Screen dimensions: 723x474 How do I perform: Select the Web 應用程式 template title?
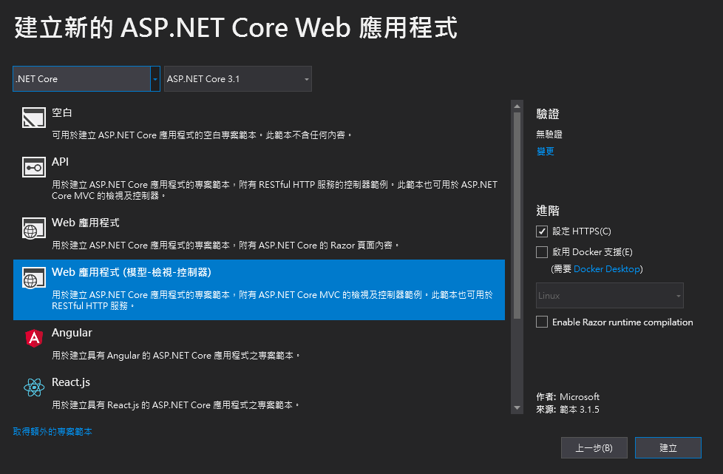(85, 223)
